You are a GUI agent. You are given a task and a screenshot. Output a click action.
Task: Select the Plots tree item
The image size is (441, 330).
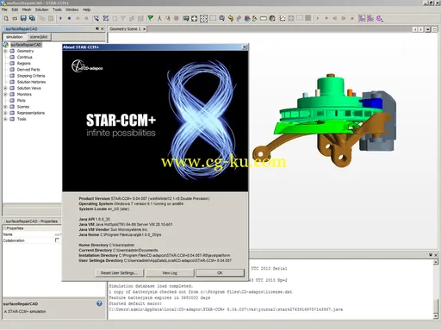(x=22, y=101)
